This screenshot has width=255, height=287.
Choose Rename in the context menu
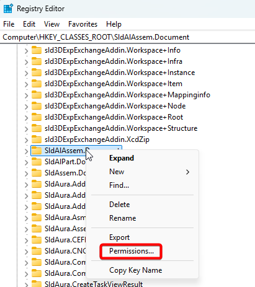[x=123, y=218]
